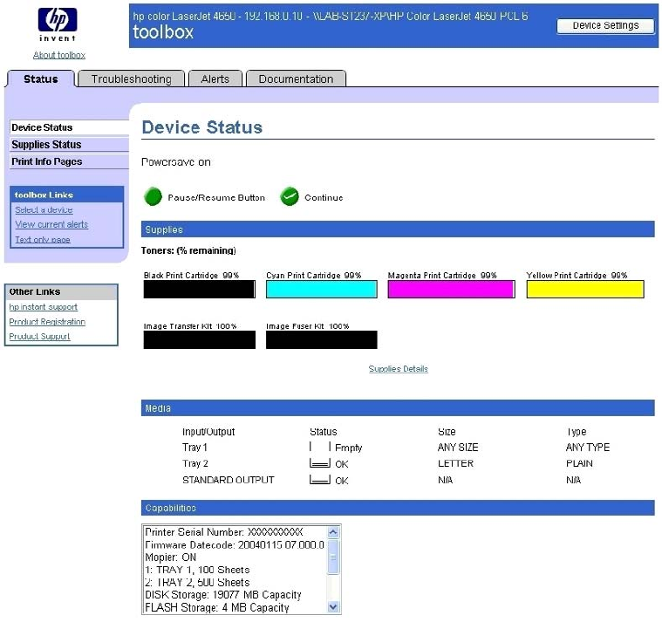Screen dimensions: 662x636
Task: Select Supplies Status in the sidebar
Action: 69,145
